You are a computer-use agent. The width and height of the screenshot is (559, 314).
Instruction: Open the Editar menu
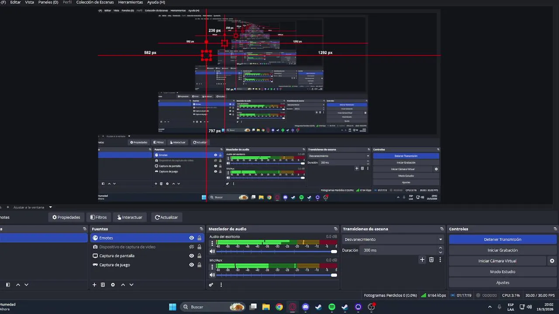(x=15, y=2)
